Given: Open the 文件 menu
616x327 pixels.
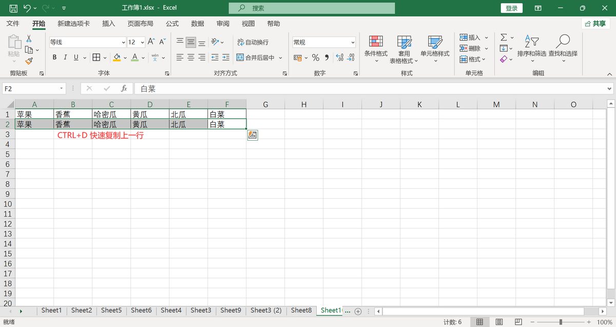Looking at the screenshot, I should (x=13, y=24).
